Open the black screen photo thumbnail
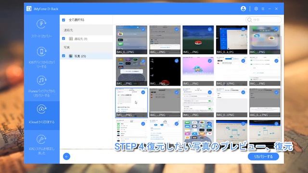 tap(165, 71)
